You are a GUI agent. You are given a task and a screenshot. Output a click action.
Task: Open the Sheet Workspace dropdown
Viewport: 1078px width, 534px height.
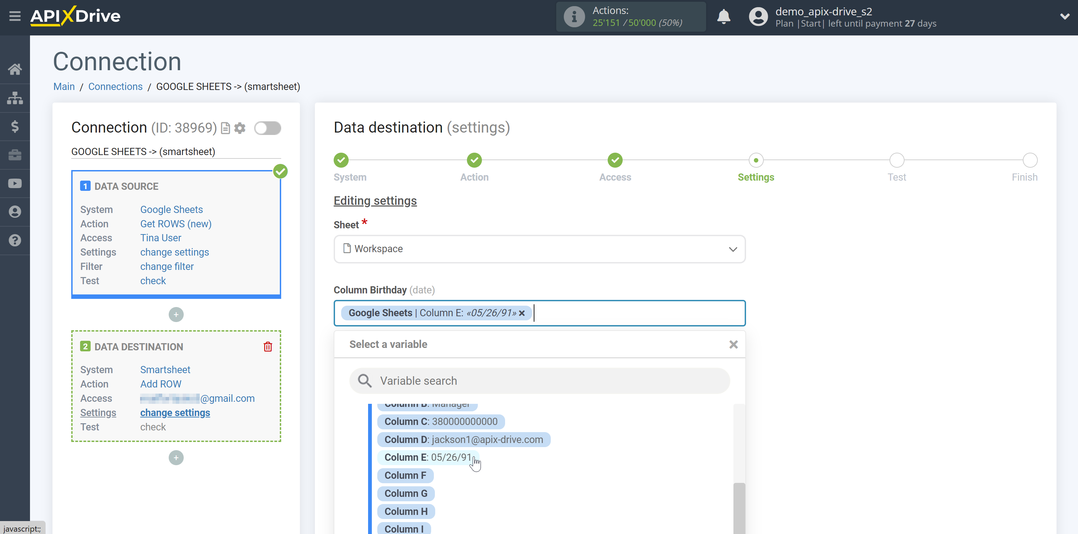click(540, 249)
